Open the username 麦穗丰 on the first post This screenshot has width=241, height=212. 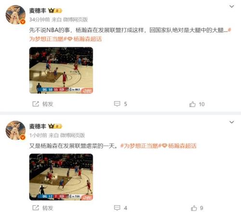38,11
